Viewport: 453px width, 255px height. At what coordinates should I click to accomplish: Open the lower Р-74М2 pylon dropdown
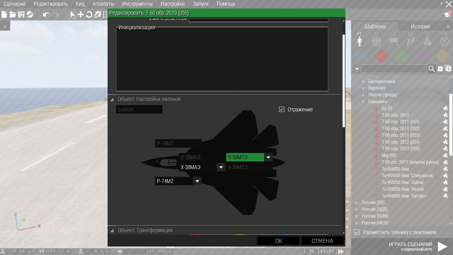point(197,181)
